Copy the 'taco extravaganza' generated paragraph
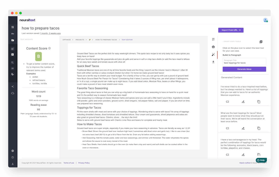 click(x=259, y=155)
